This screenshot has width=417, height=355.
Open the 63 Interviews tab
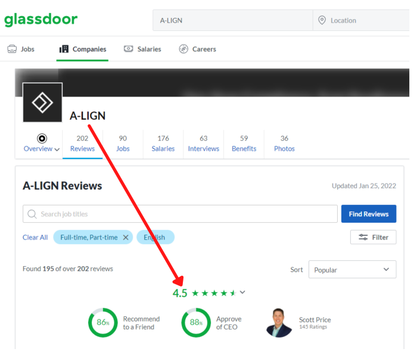pos(204,144)
